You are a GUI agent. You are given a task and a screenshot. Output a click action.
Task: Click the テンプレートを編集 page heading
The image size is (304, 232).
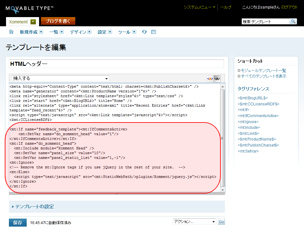(36, 47)
